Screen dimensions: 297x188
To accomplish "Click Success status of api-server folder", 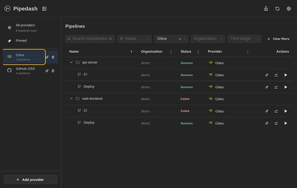I will pos(186,63).
